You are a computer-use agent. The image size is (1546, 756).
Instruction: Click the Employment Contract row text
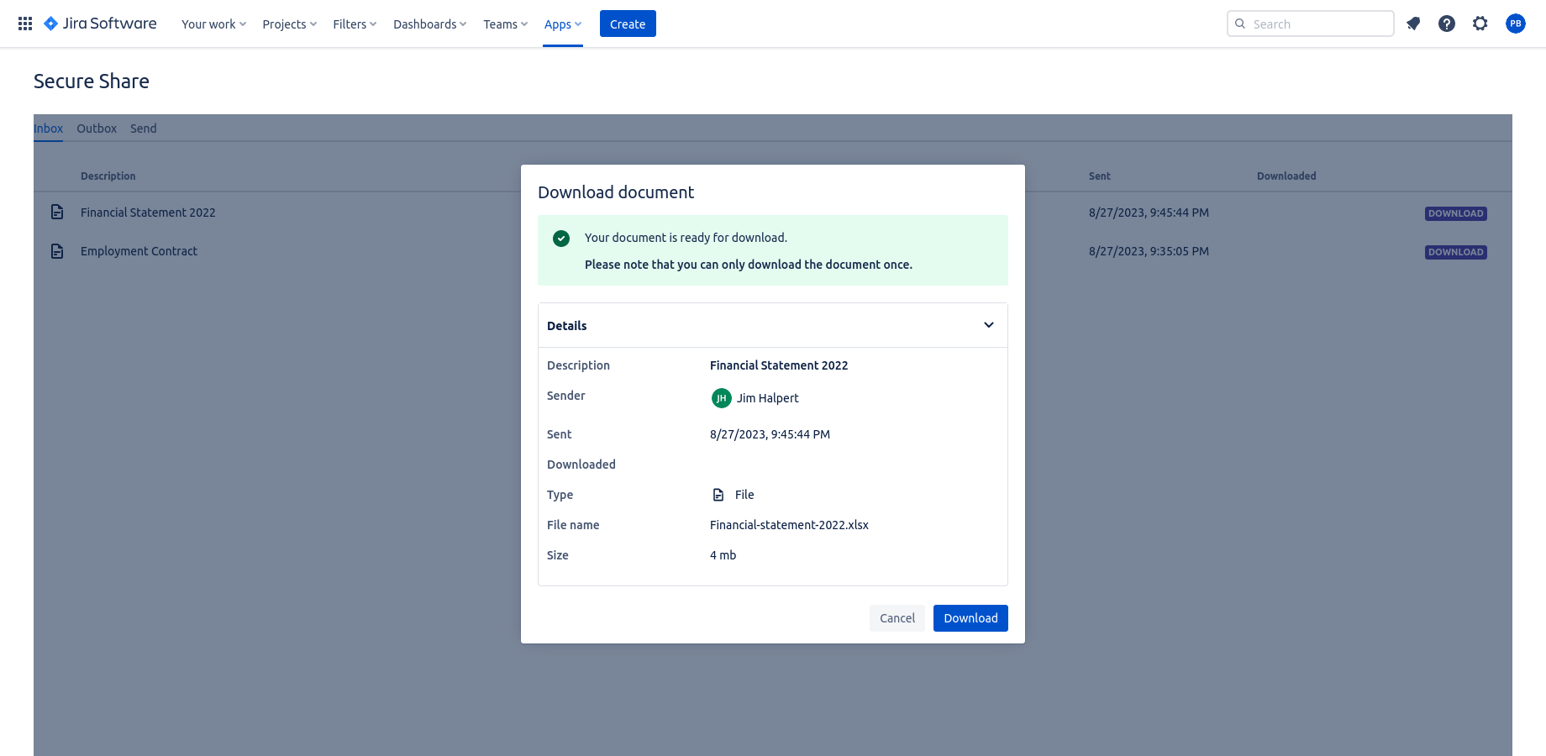(139, 251)
